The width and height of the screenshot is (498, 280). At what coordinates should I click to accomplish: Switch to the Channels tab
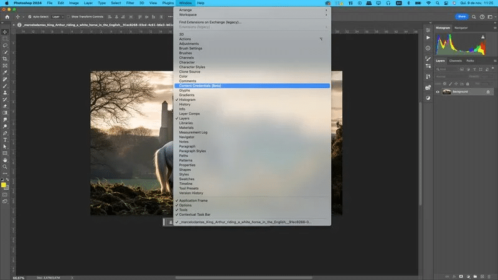456,61
